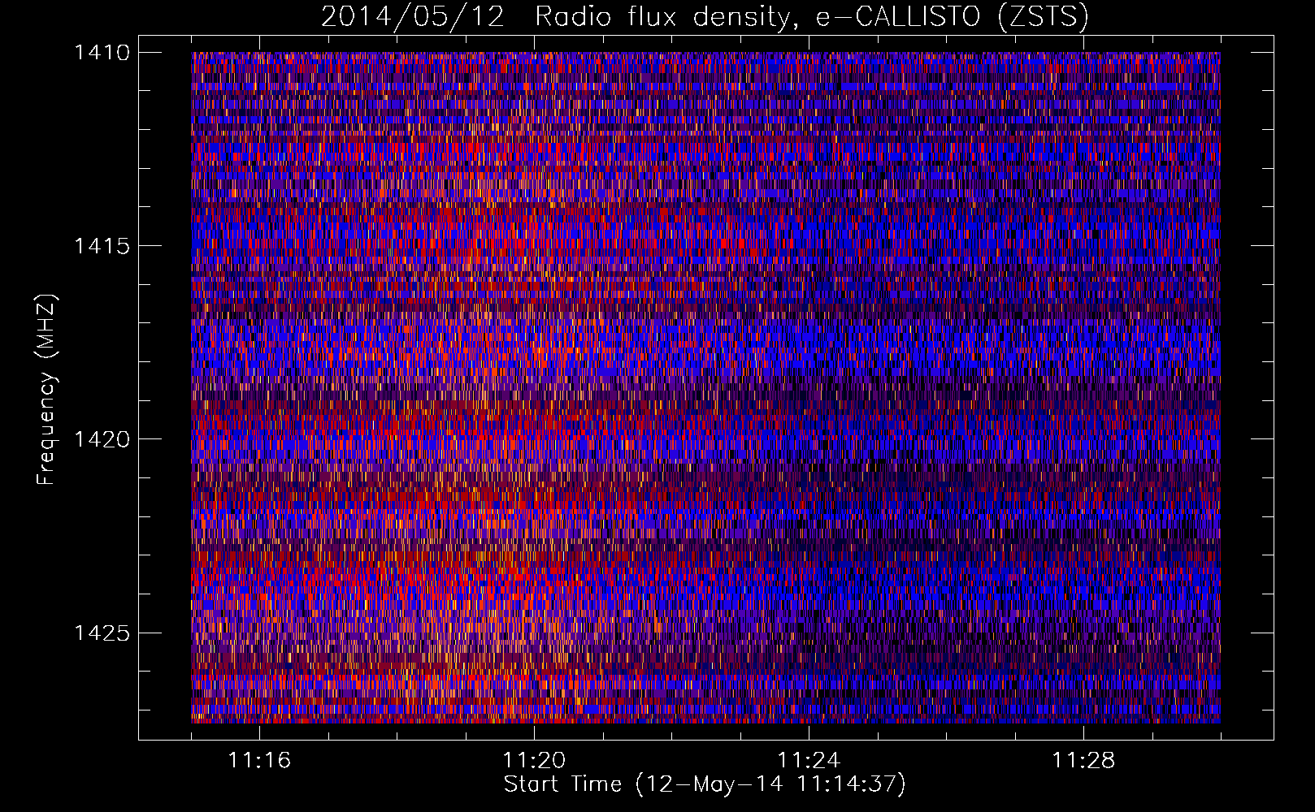The height and width of the screenshot is (812, 1315).
Task: Click the 11:28 time tick label
Action: pos(1083,761)
